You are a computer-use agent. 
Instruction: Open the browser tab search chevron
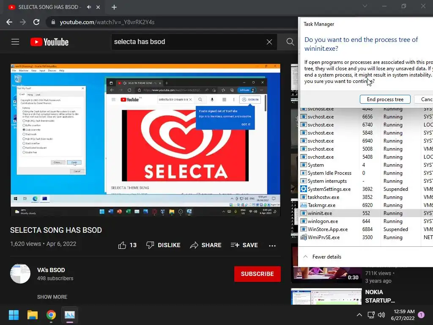click(365, 6)
